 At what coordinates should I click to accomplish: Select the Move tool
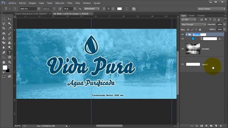[10, 19]
